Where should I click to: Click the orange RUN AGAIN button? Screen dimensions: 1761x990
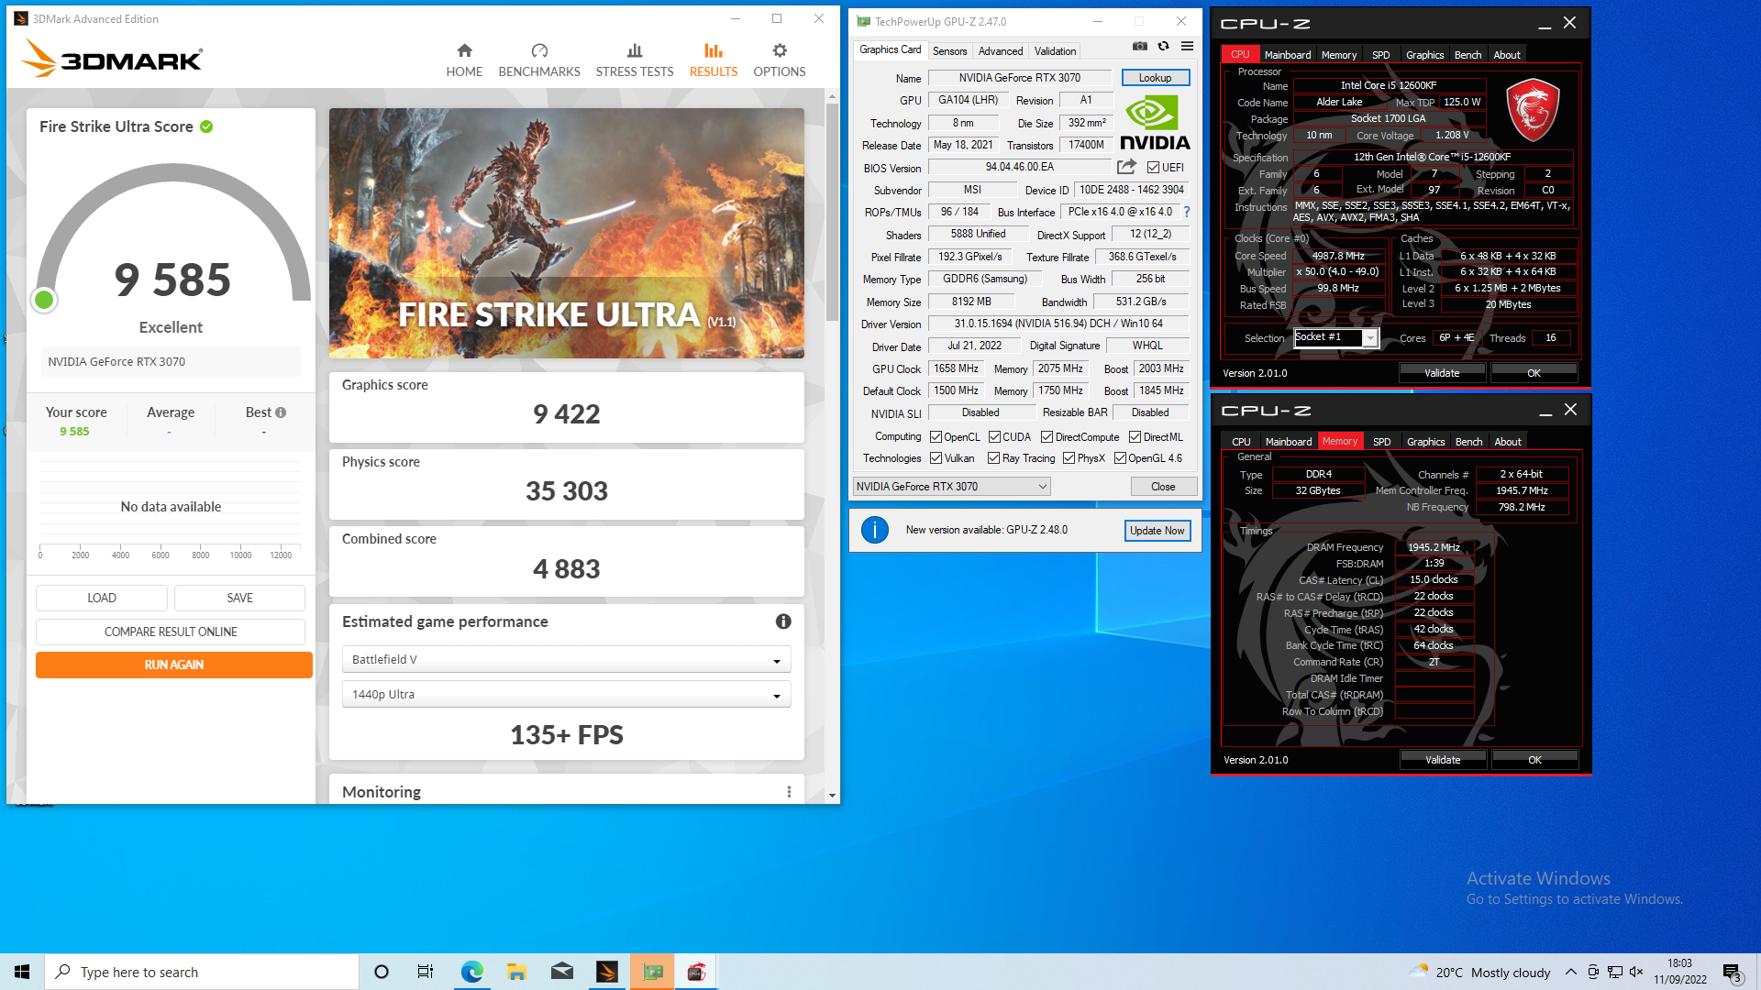tap(174, 665)
